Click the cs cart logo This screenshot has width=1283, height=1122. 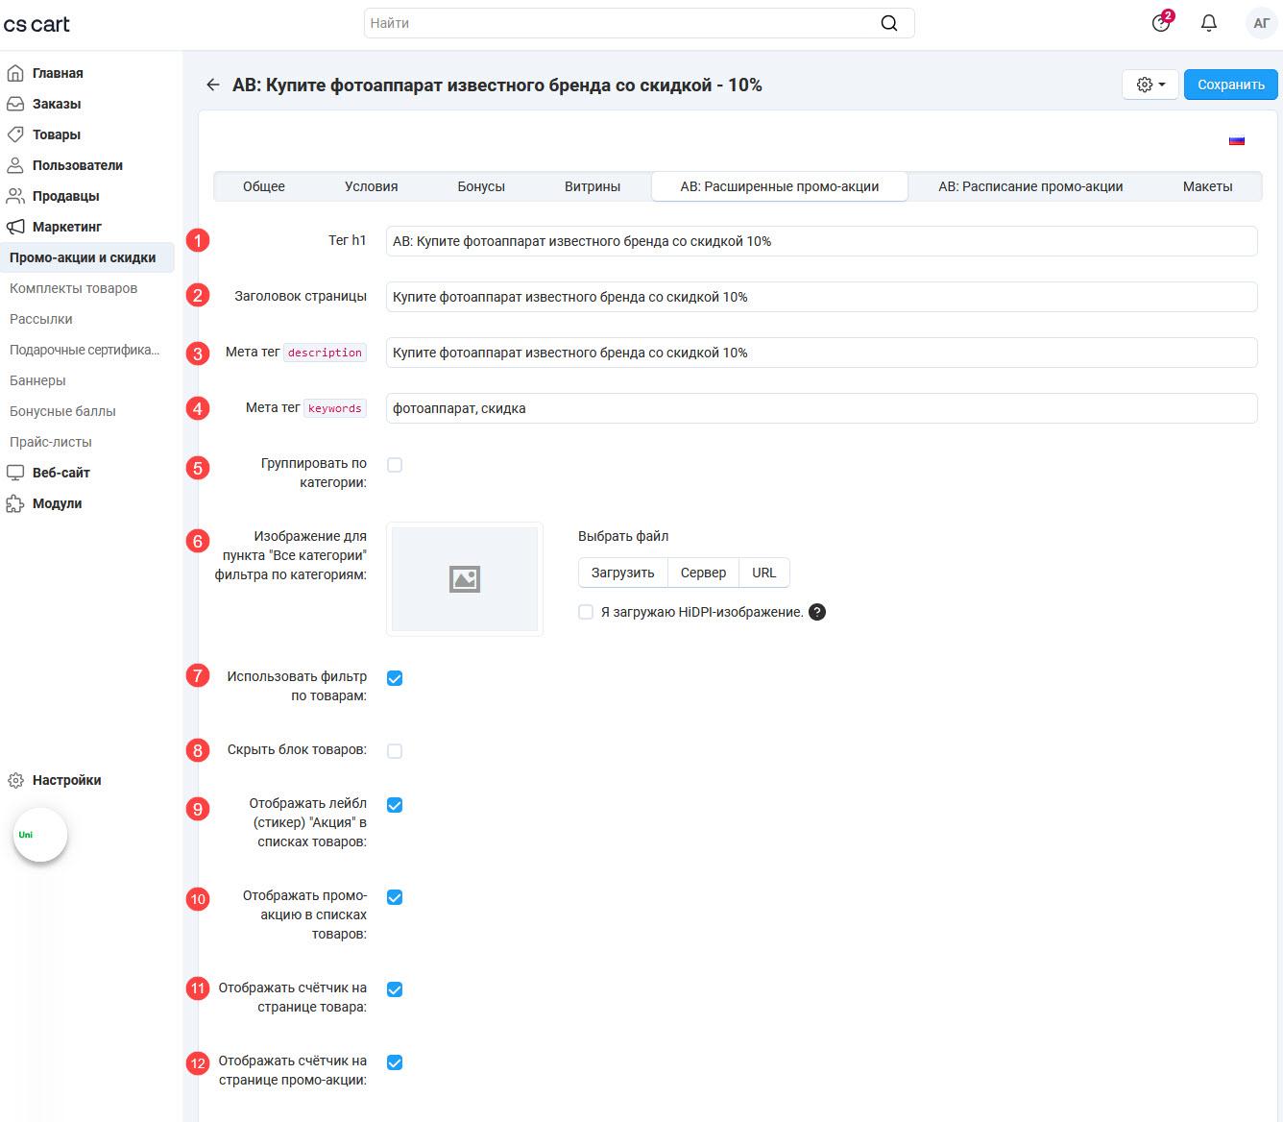[x=37, y=24]
